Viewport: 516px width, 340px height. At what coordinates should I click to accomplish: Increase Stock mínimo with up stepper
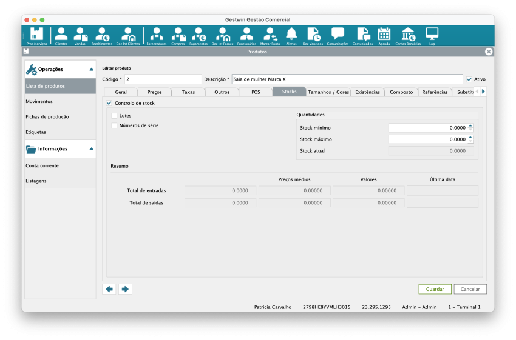click(x=470, y=125)
